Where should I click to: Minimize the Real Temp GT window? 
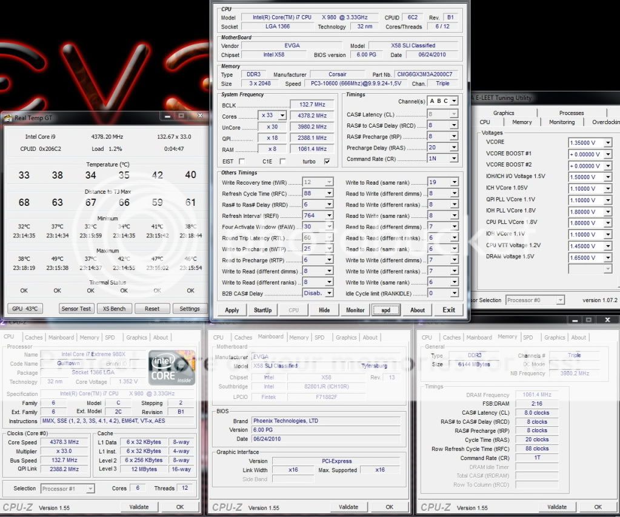tap(167, 115)
